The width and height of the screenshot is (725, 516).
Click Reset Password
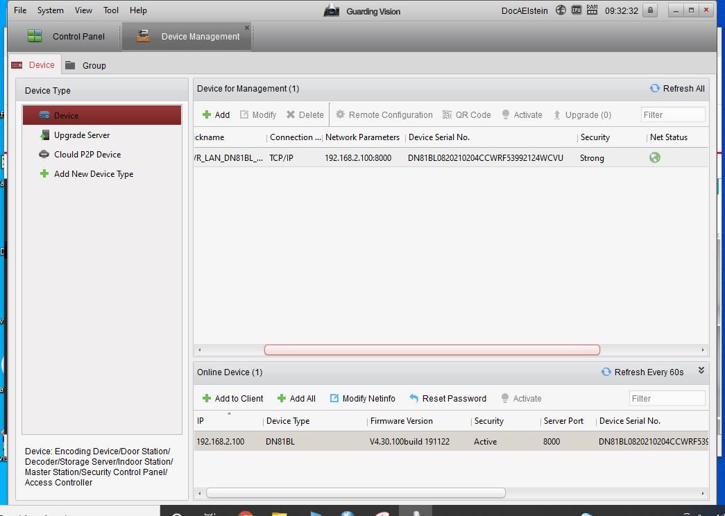tap(447, 398)
